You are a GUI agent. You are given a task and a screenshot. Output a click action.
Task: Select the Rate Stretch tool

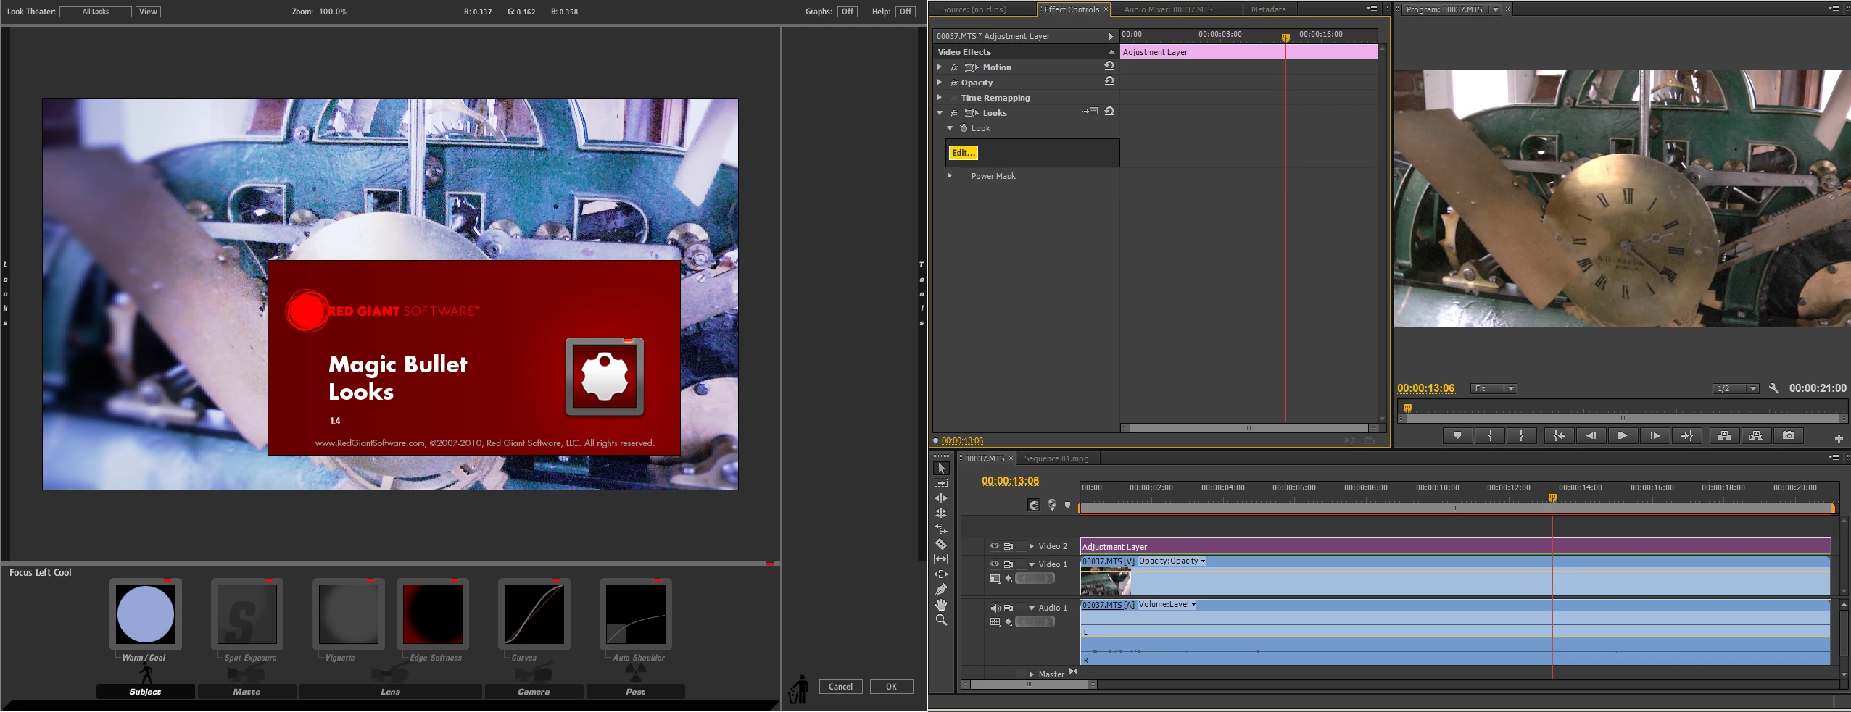941,529
